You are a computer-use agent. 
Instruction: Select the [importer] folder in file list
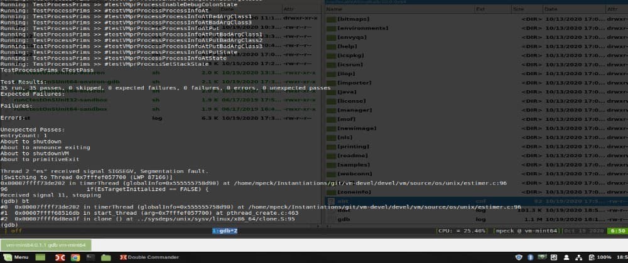[x=355, y=82]
